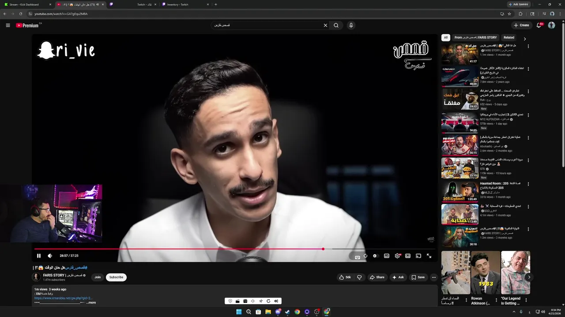Dislike this video
565x317 pixels.
(359, 277)
